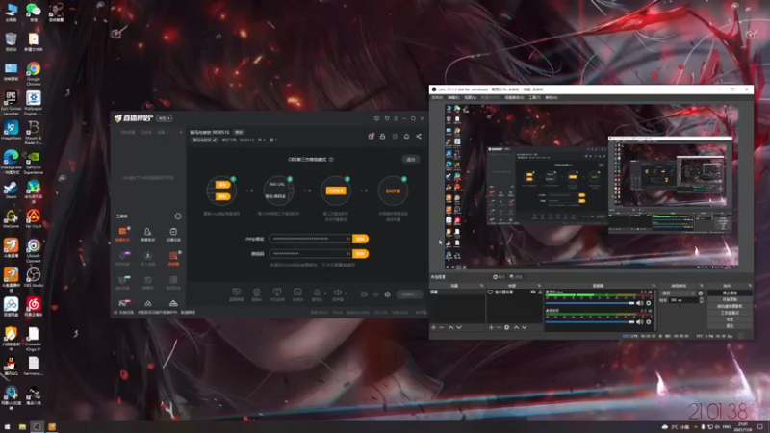Viewport: 770px width, 433px height.
Task: Pop out the OBS scenes dock
Action: (x=482, y=285)
